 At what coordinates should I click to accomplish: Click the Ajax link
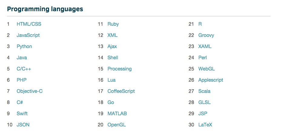[112, 46]
